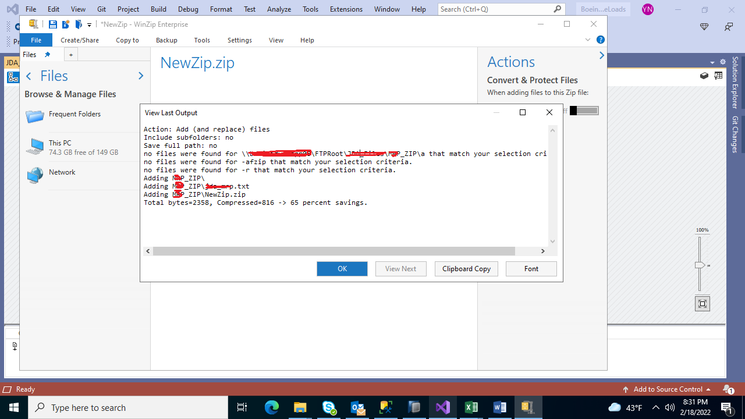The width and height of the screenshot is (745, 419).
Task: Go forward with Files pane right arrow
Action: tap(140, 76)
